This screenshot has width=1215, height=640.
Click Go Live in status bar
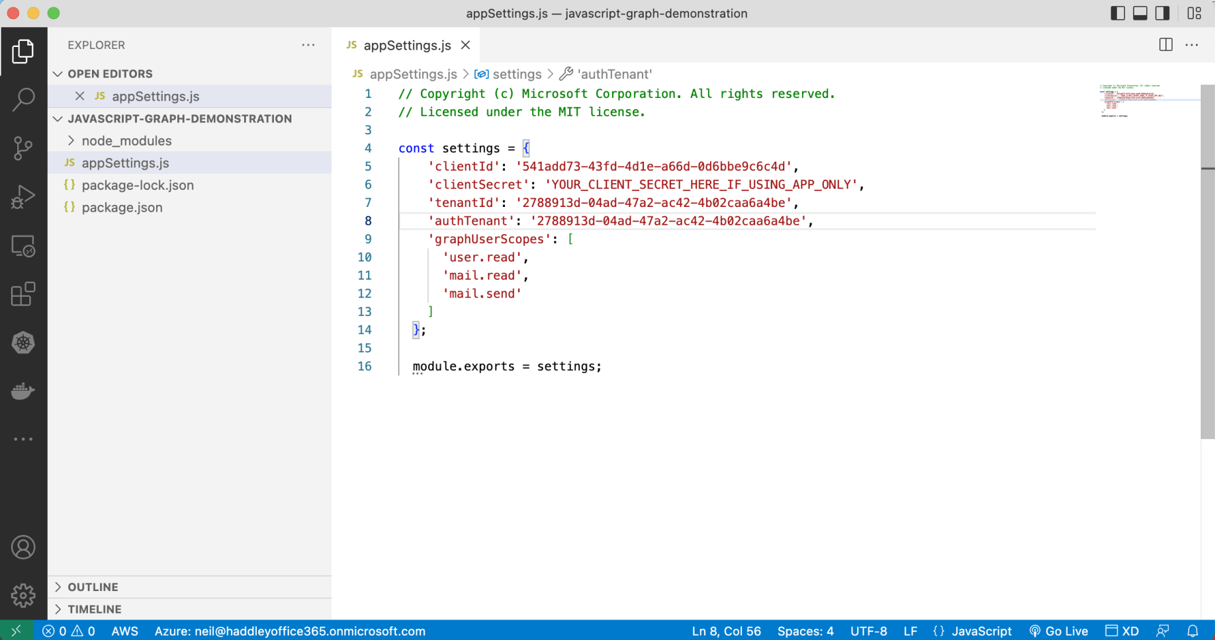pos(1059,631)
